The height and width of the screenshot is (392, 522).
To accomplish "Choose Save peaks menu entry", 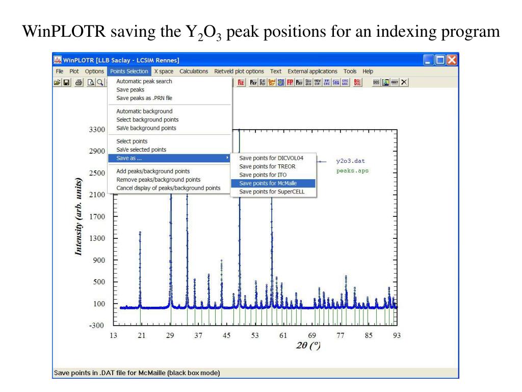I will coord(170,90).
